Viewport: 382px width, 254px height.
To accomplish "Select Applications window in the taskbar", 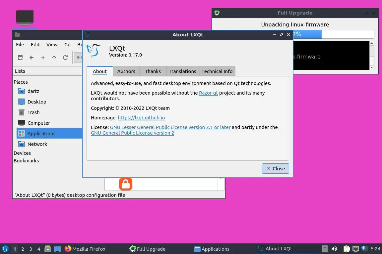I will 212,249.
